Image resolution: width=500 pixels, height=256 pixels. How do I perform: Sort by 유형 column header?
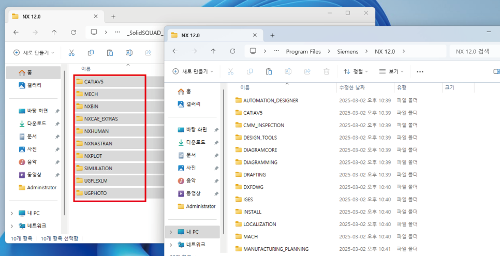tap(418, 87)
